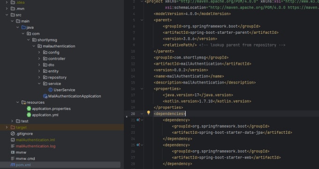
Task: Collapse the main folder chevron
Action: pos(12,21)
